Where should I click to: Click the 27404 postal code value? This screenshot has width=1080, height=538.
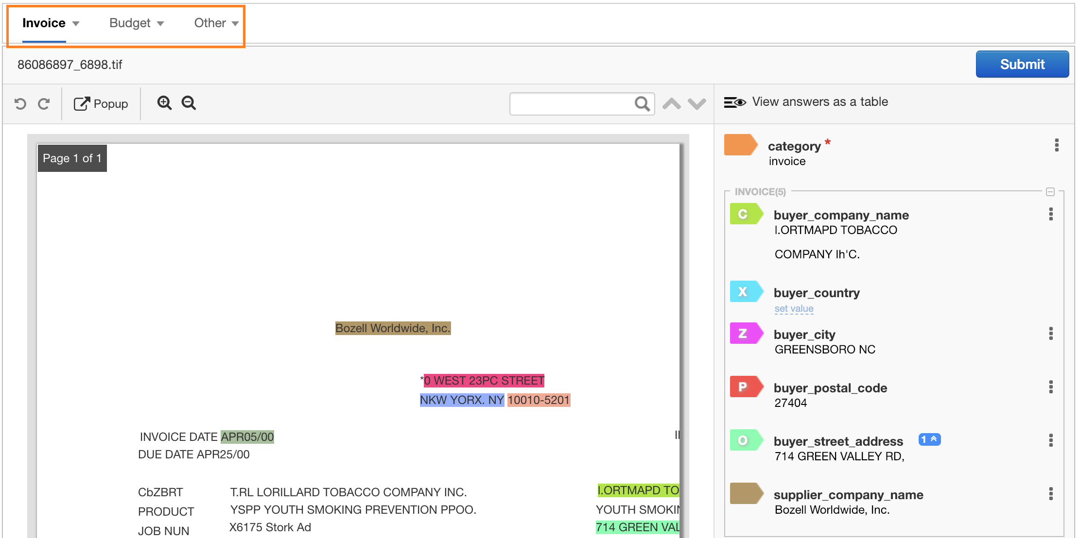(791, 403)
